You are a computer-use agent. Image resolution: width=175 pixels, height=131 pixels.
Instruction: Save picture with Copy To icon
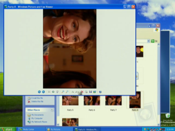[x=90, y=92]
